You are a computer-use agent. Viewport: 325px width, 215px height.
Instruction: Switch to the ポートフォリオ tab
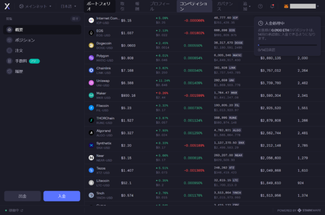[x=100, y=6]
